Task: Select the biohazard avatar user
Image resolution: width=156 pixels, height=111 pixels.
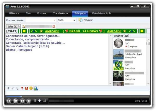Action: [x=118, y=76]
